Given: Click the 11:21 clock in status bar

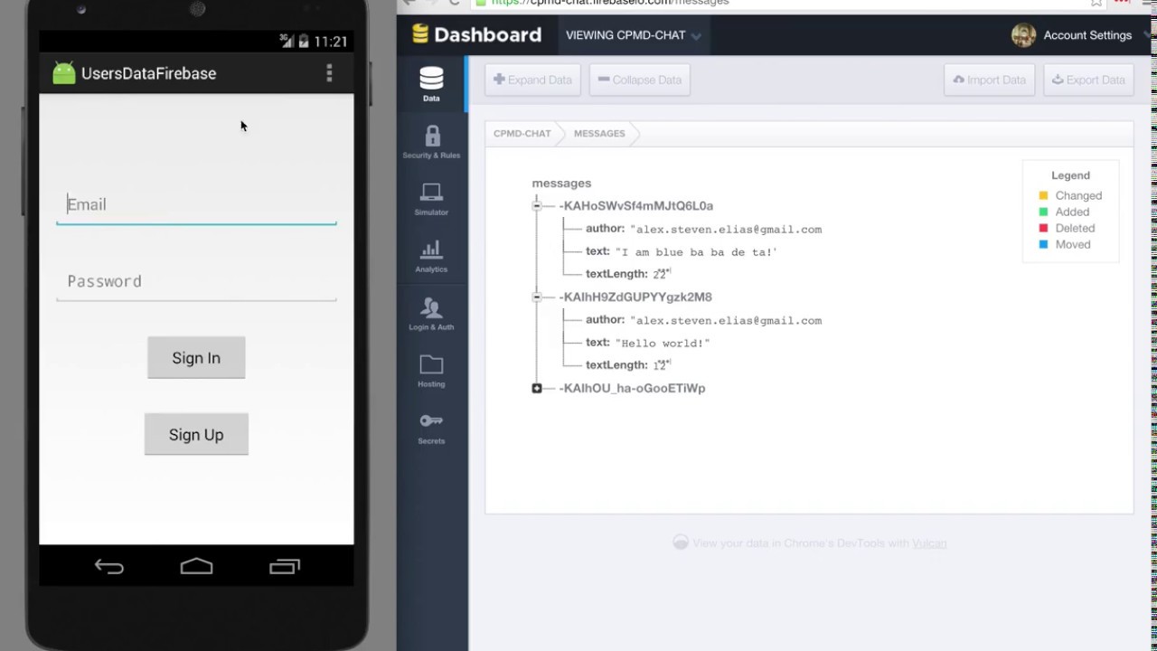Looking at the screenshot, I should click(x=330, y=42).
